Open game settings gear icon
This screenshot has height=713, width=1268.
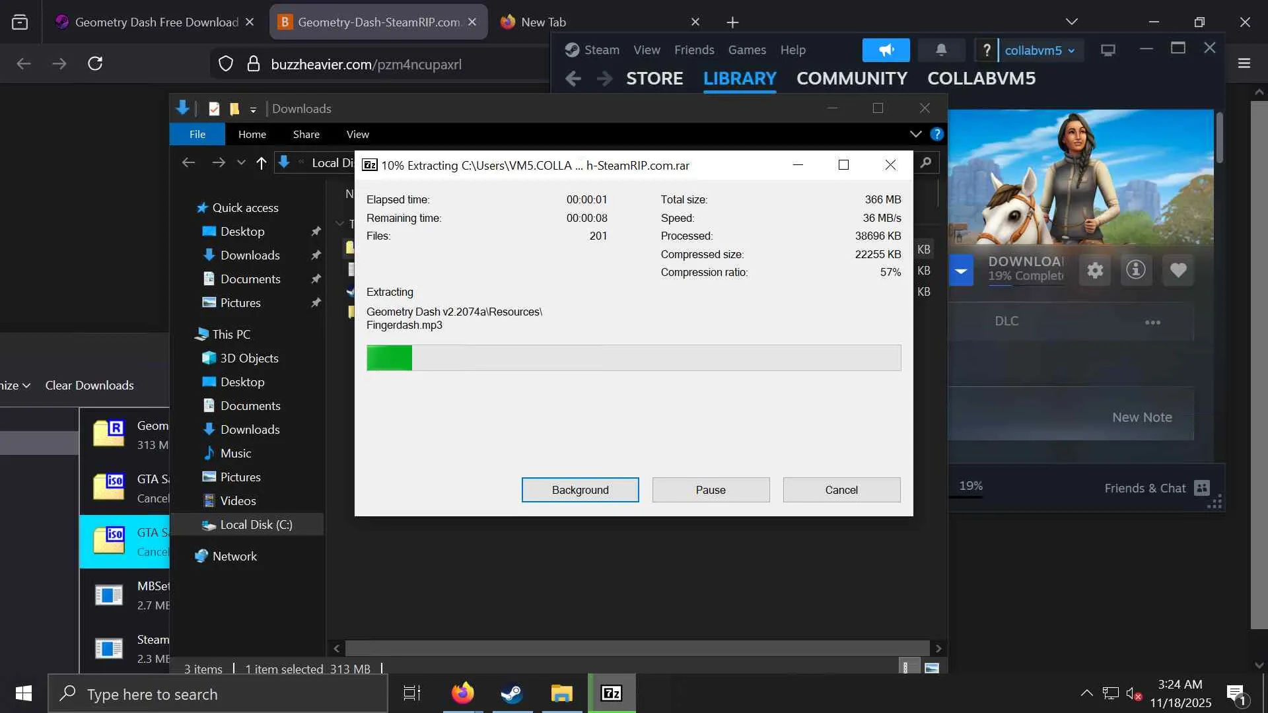pyautogui.click(x=1095, y=270)
